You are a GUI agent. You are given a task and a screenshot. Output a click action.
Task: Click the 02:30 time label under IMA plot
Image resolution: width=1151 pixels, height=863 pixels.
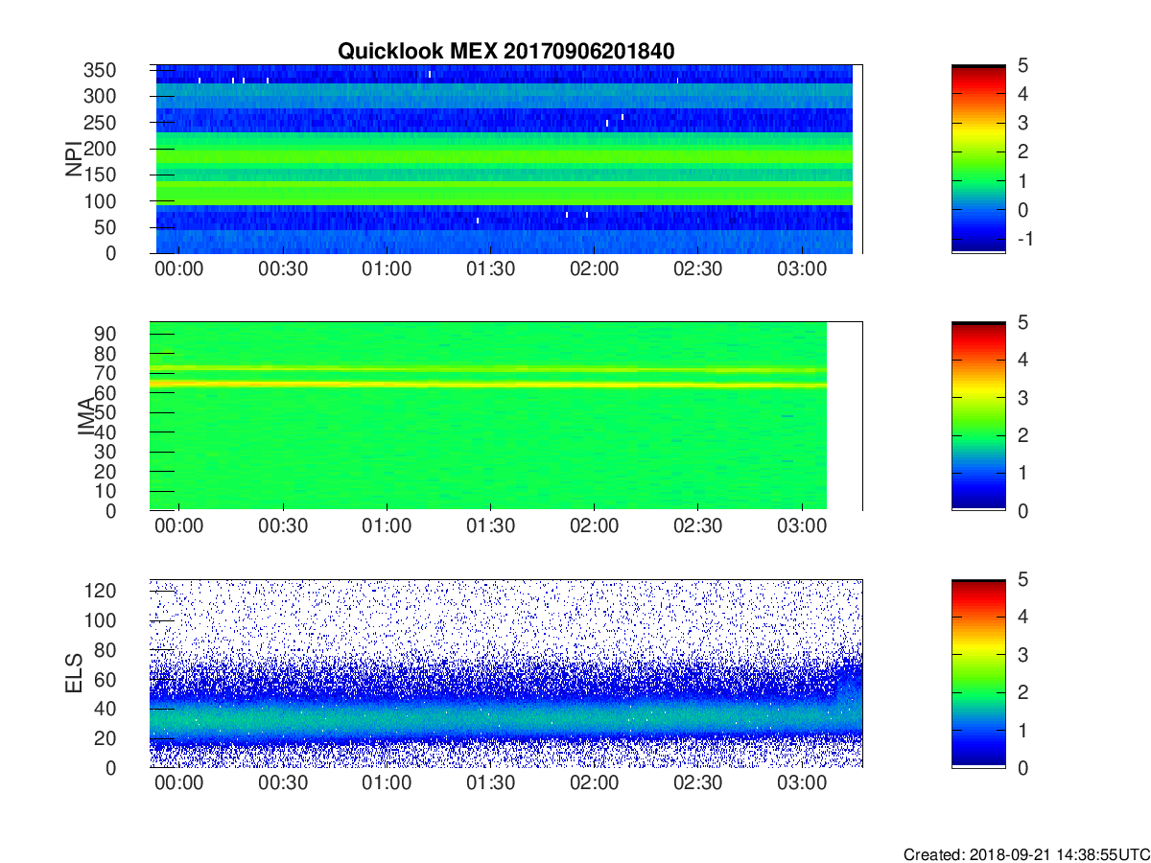tap(697, 526)
